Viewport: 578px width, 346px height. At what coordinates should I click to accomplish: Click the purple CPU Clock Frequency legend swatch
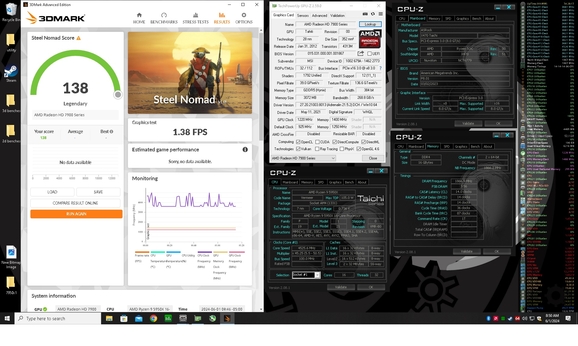(x=204, y=252)
